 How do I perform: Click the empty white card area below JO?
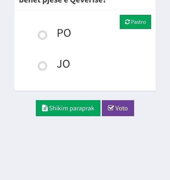[85, 80]
